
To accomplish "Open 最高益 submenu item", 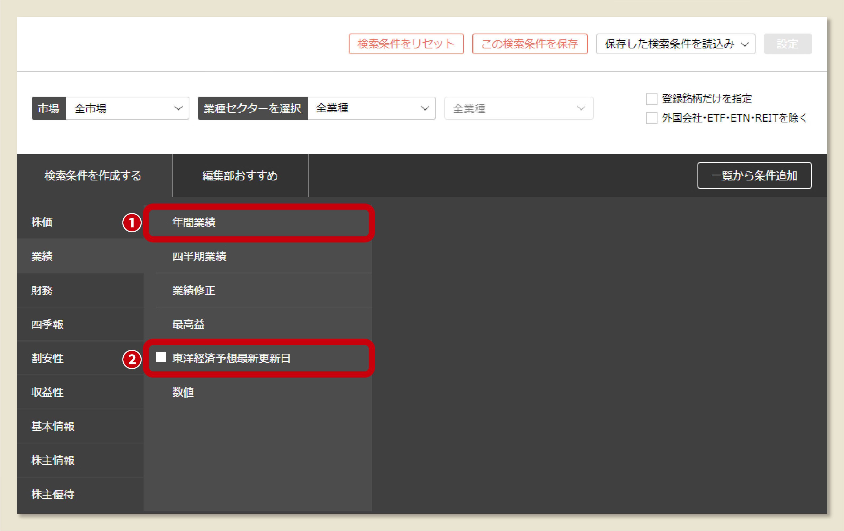I will (x=263, y=324).
